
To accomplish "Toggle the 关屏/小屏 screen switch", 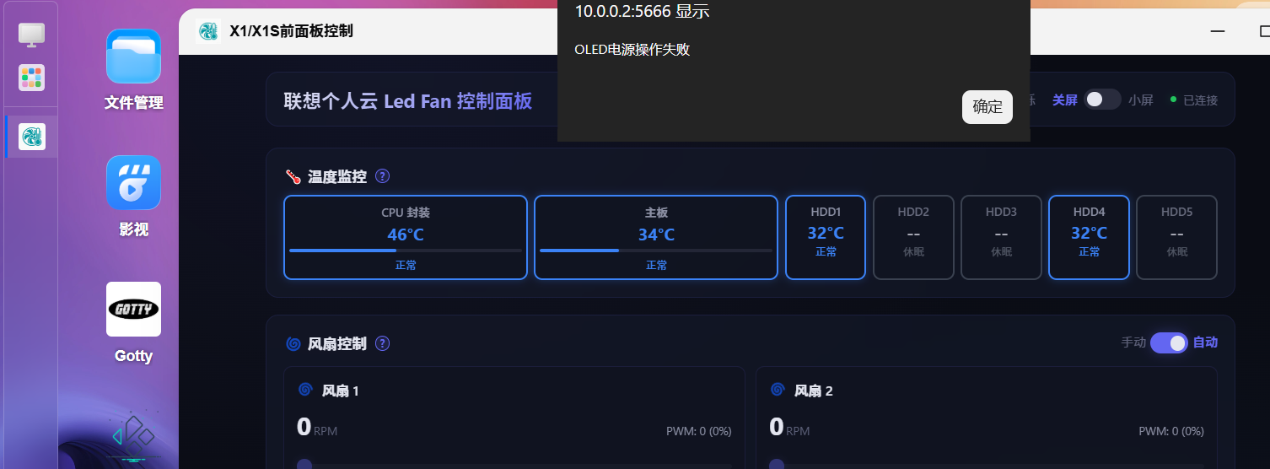I will pyautogui.click(x=1102, y=100).
